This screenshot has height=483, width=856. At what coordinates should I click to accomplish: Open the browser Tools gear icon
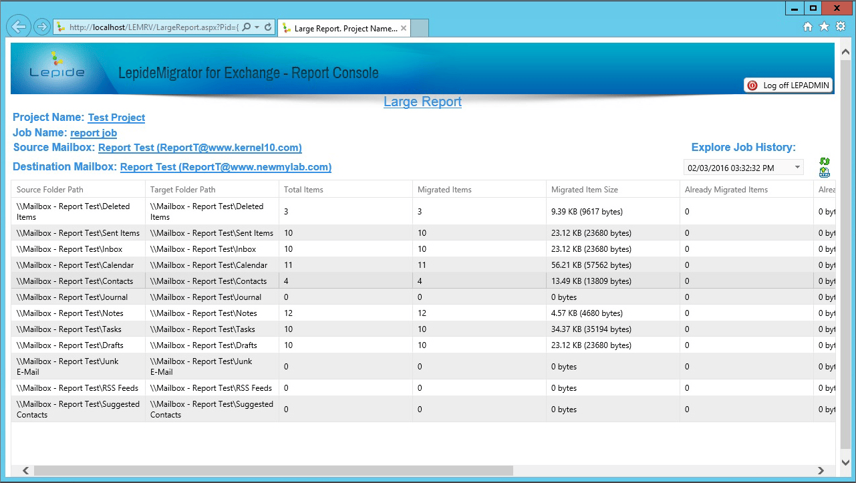point(841,27)
